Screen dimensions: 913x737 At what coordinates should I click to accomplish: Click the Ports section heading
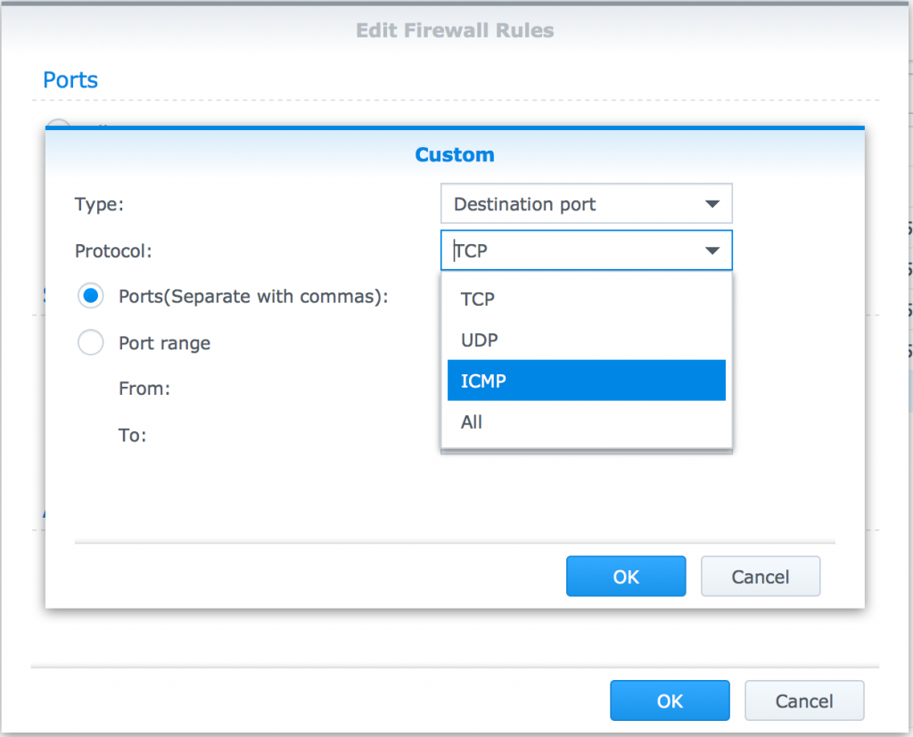(x=70, y=80)
